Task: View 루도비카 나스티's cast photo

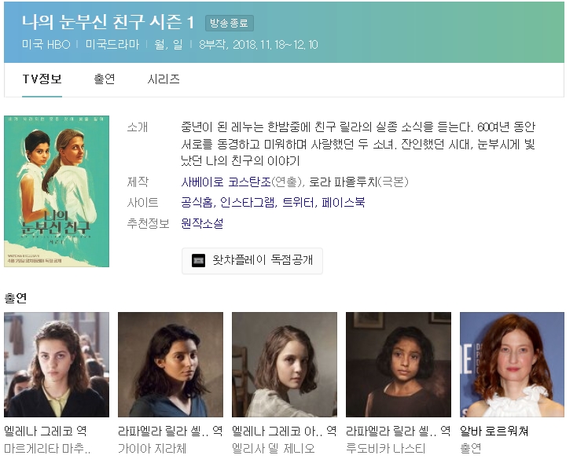Action: [x=398, y=365]
